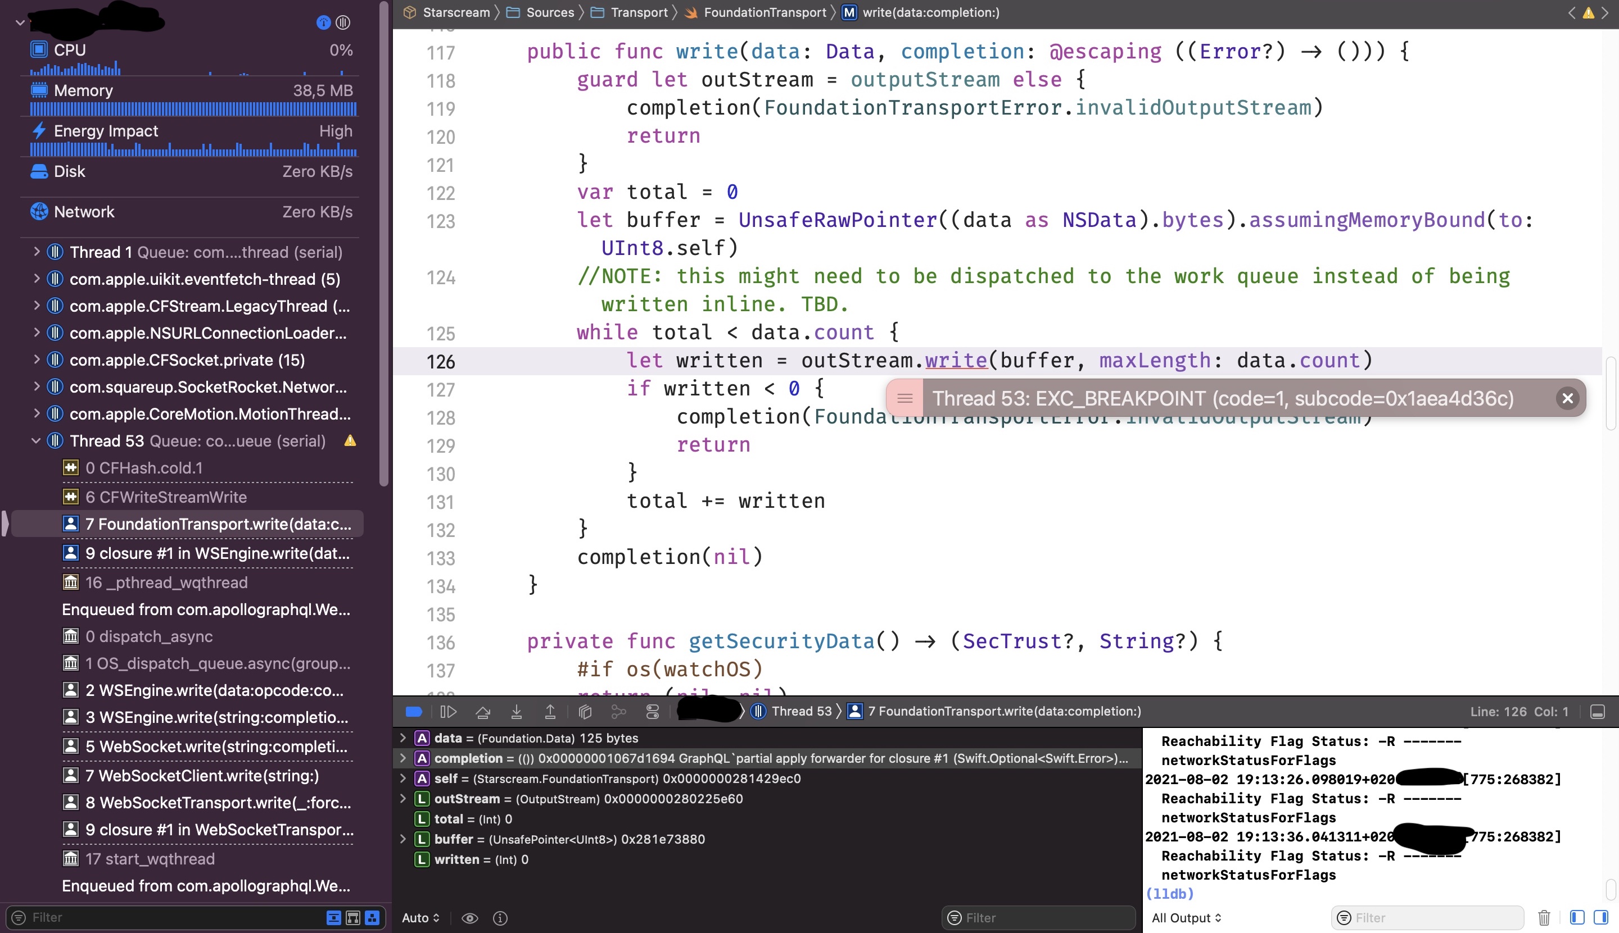Open the Debug Memory Graph tool
1619x933 pixels.
tap(618, 711)
